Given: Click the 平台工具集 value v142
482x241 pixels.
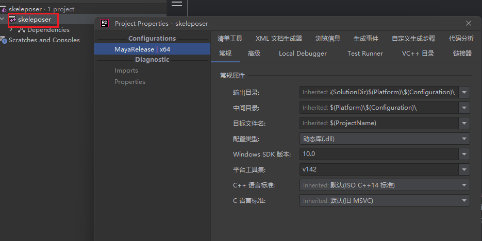Looking at the screenshot, I should tap(309, 169).
